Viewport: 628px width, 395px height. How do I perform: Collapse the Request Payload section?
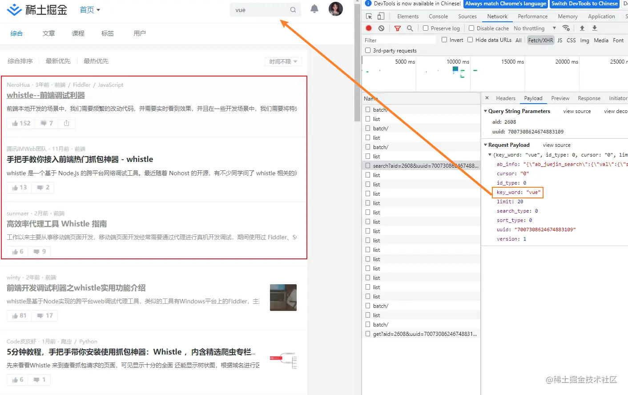[x=485, y=145]
